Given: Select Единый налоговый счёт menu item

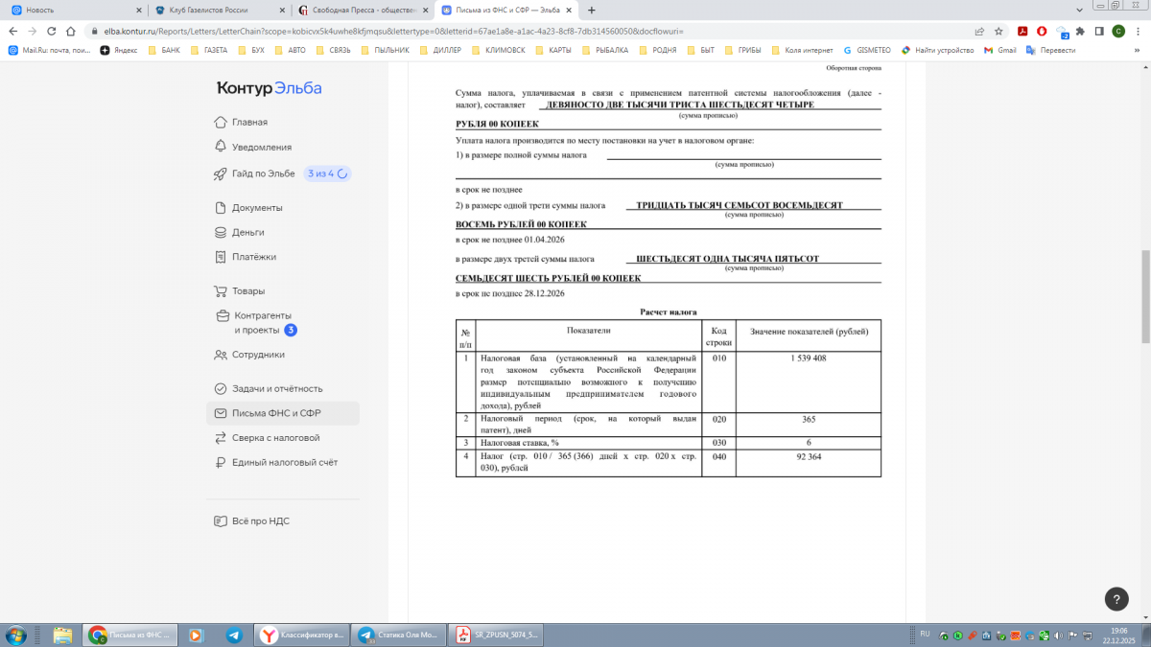Looking at the screenshot, I should [284, 462].
